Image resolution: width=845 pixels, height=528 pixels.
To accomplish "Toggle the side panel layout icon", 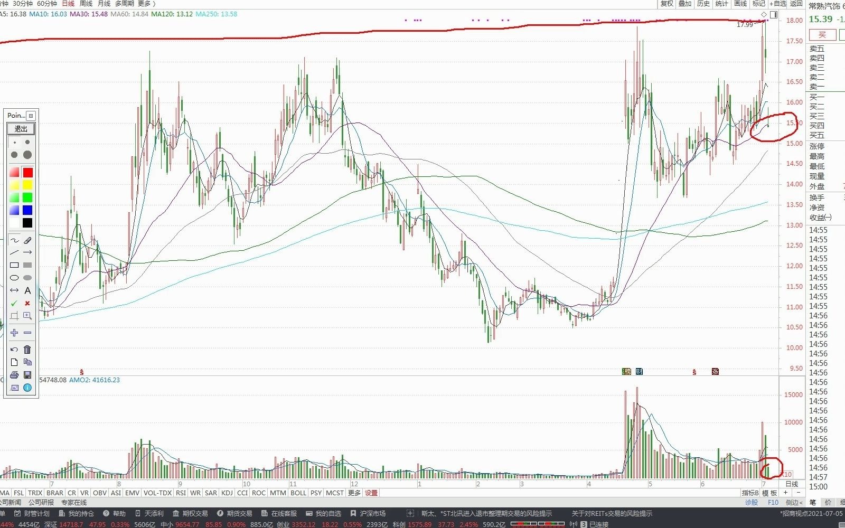I will (774, 14).
